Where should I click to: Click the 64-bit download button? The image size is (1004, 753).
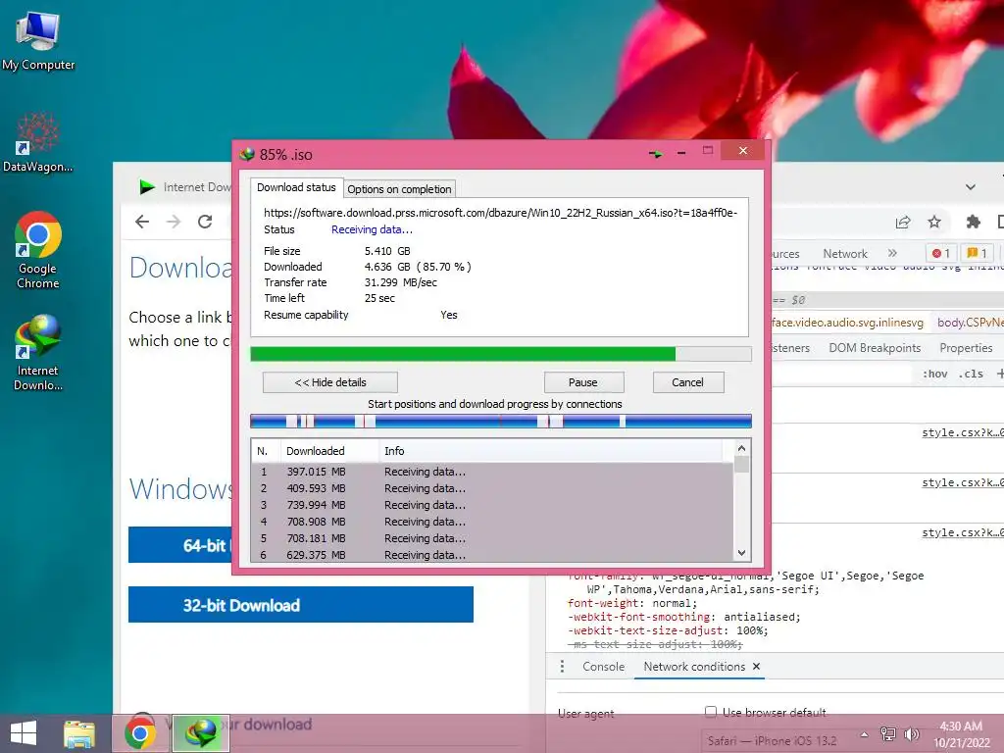180,545
